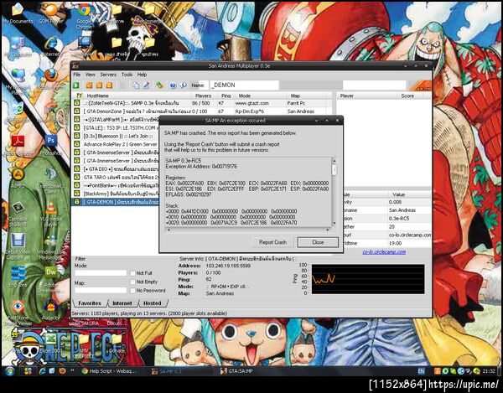The image size is (503, 393).
Task: Click the Map filter input field
Action: pyautogui.click(x=101, y=290)
